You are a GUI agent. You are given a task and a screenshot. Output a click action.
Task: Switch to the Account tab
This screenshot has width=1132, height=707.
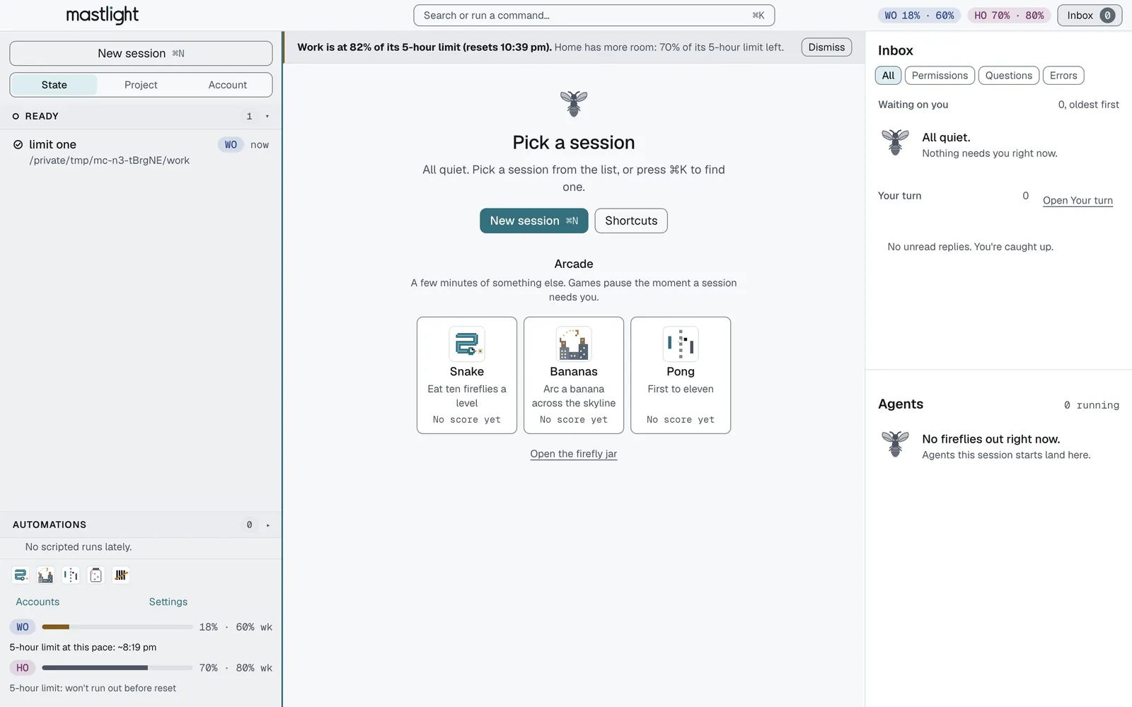(x=228, y=85)
